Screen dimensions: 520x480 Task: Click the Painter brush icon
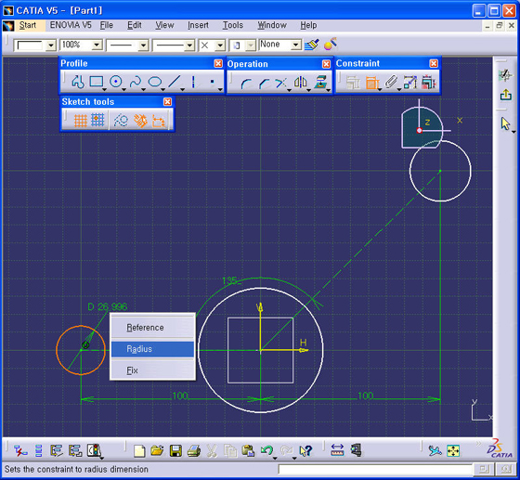(x=312, y=45)
